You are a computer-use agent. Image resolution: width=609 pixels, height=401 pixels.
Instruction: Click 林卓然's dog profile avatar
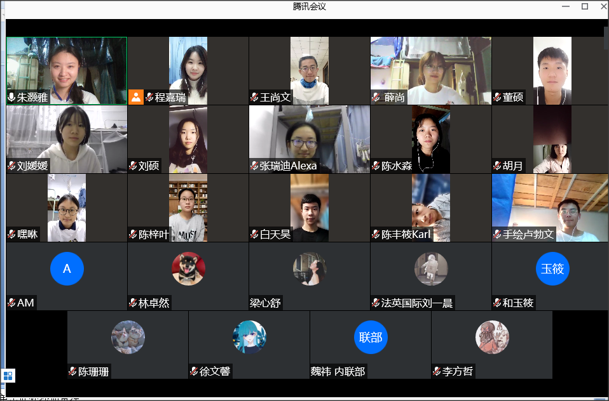tap(188, 268)
